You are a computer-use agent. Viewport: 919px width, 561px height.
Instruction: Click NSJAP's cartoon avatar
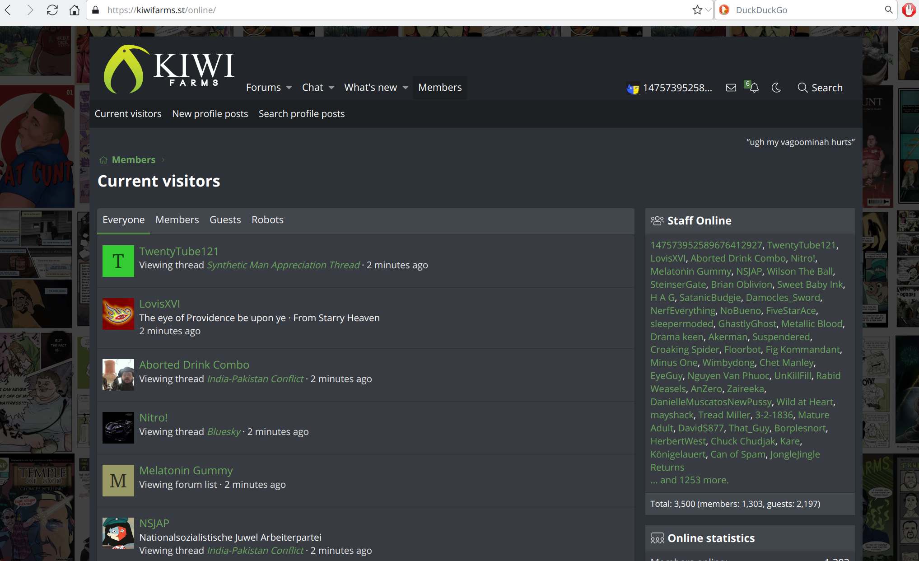point(118,533)
